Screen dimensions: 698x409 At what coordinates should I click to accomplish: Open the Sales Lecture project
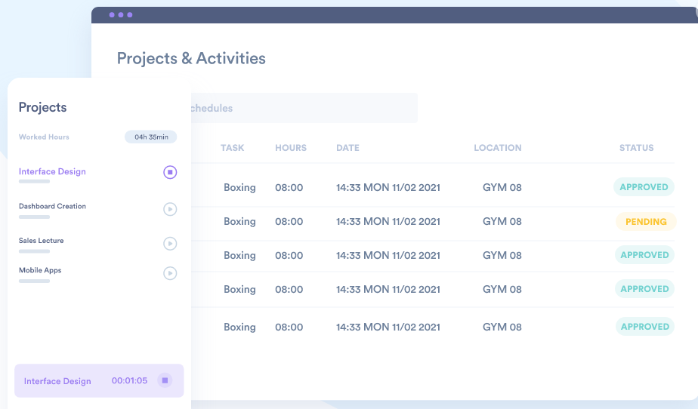coord(41,241)
